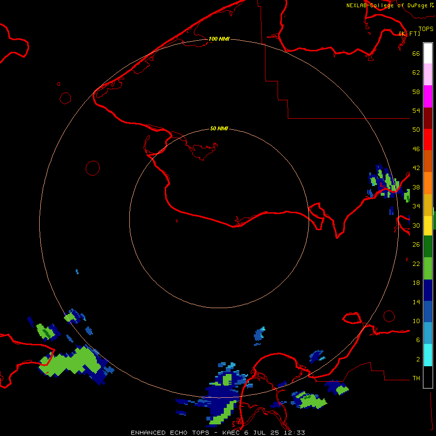Pick the yellow legend swatch
436x436 pixels.
tap(428, 226)
